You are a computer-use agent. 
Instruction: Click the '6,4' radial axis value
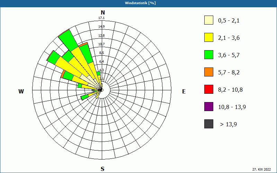pyautogui.click(x=101, y=62)
